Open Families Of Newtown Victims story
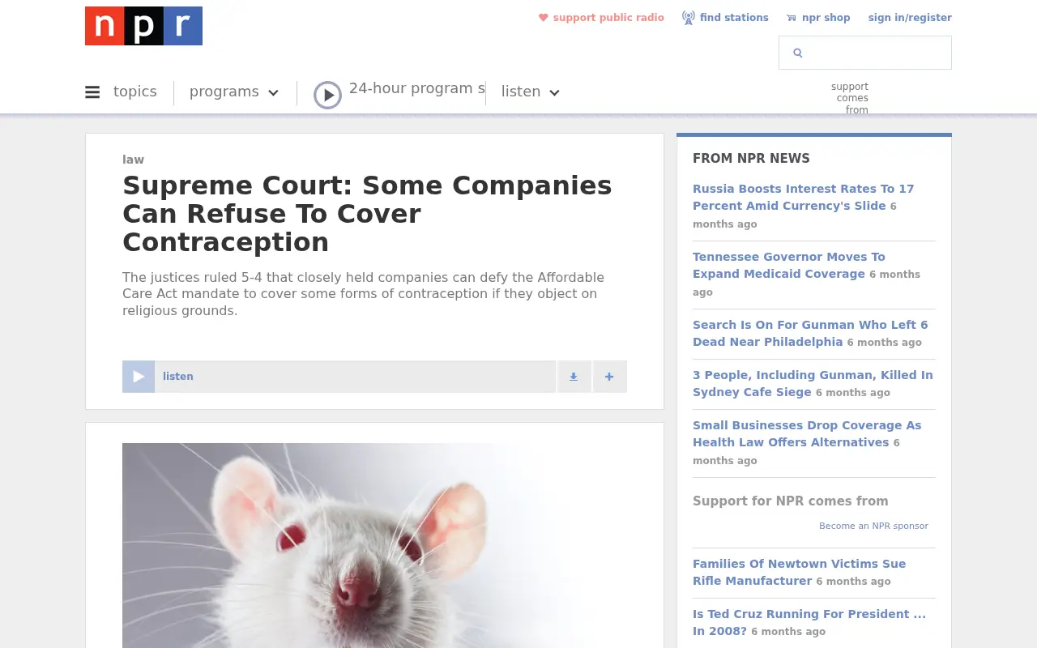 tap(799, 573)
